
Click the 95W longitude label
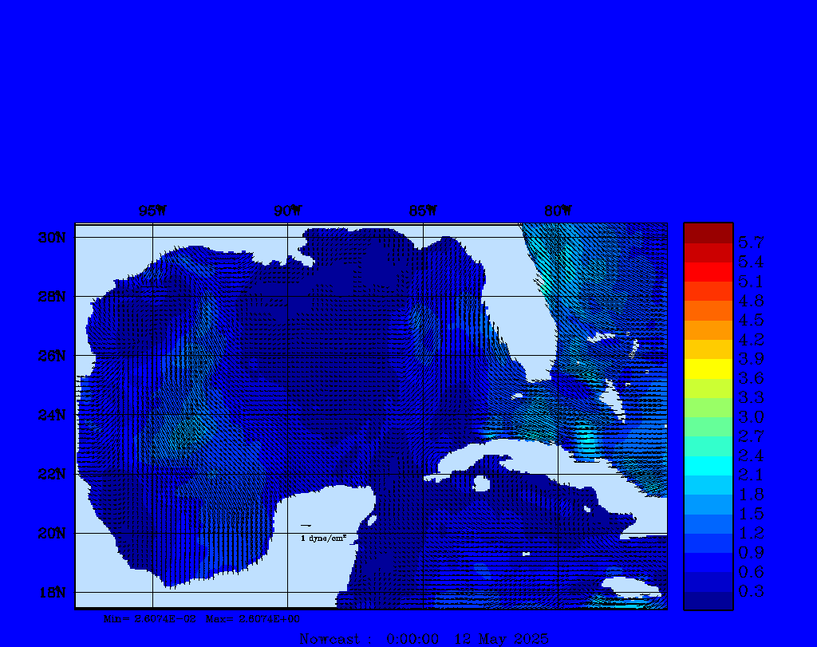tap(152, 211)
